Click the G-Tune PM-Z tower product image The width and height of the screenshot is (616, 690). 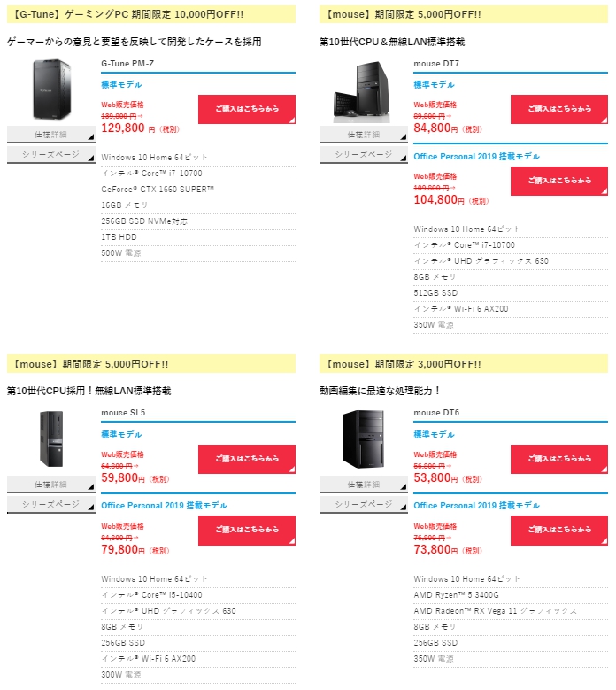(51, 89)
